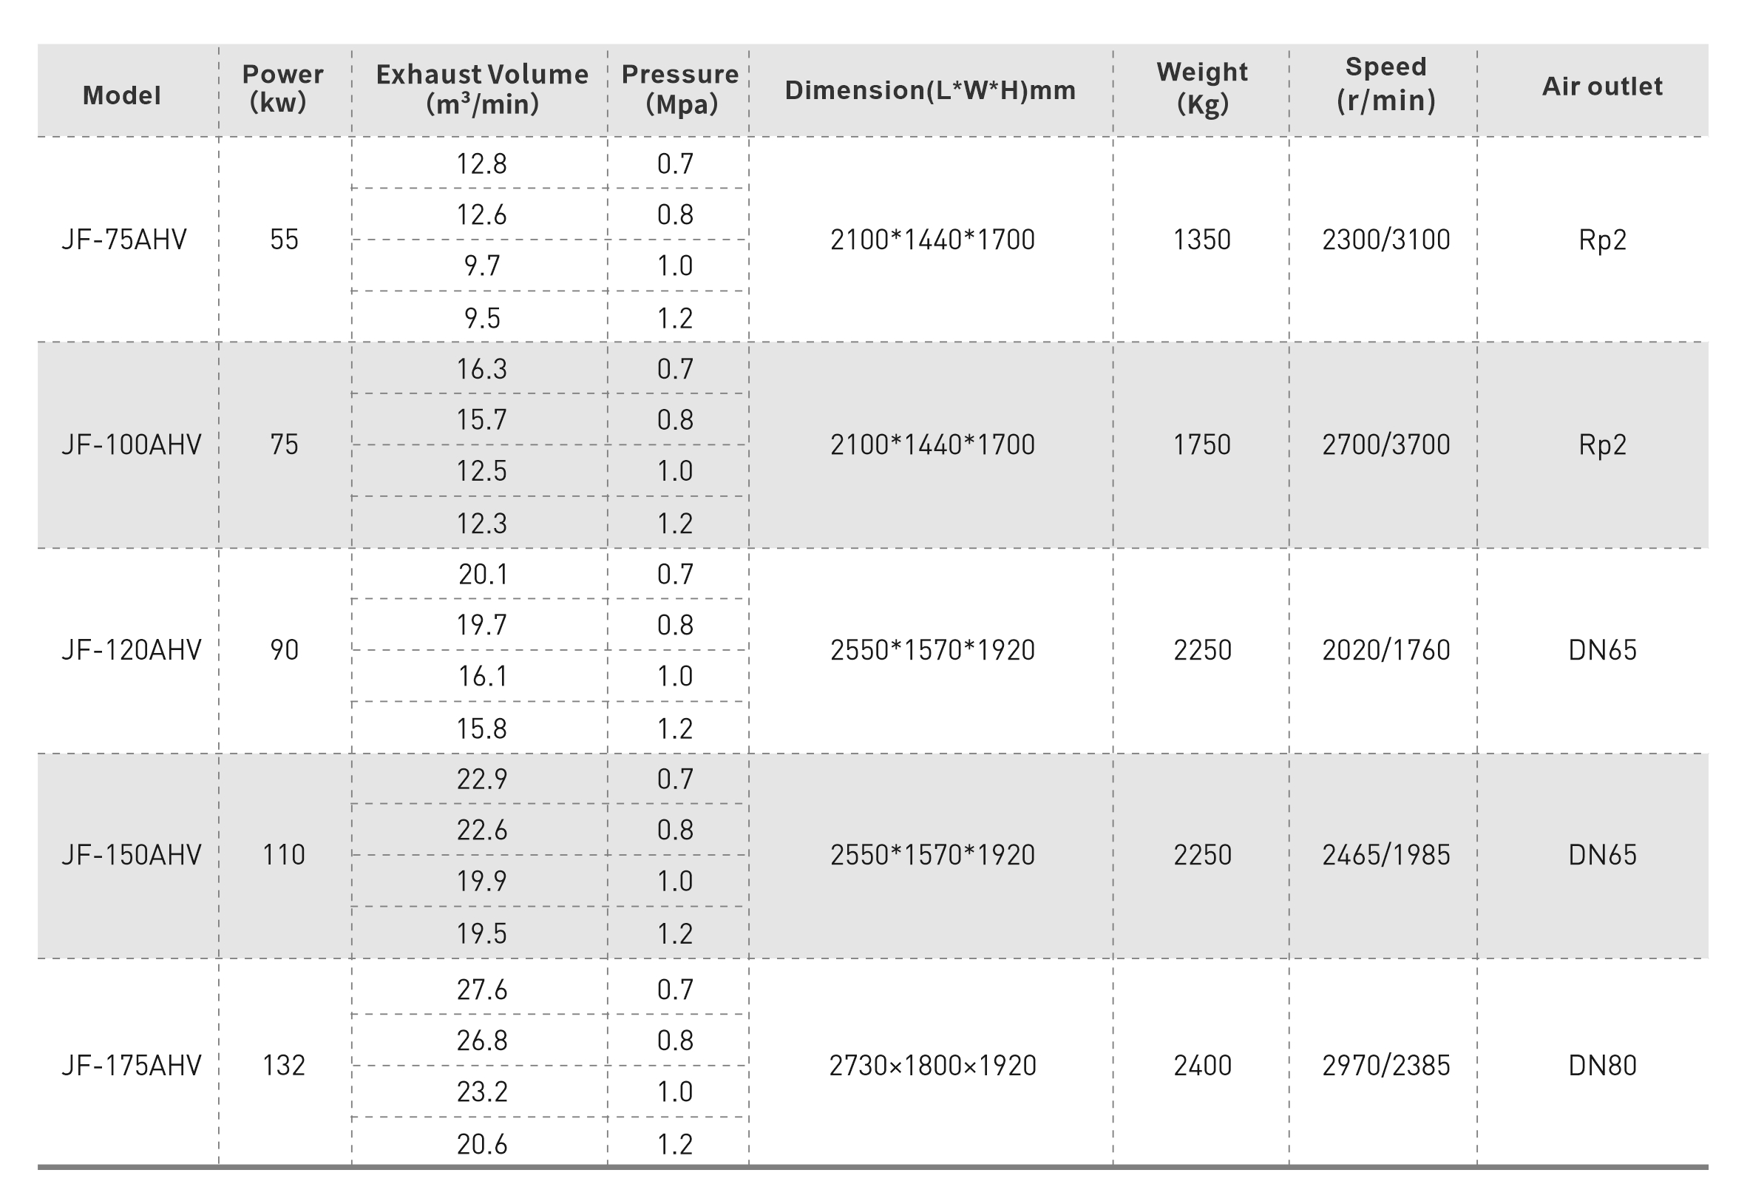The width and height of the screenshot is (1747, 1184).
Task: Select the JF-75AHV model cell
Action: 124,240
